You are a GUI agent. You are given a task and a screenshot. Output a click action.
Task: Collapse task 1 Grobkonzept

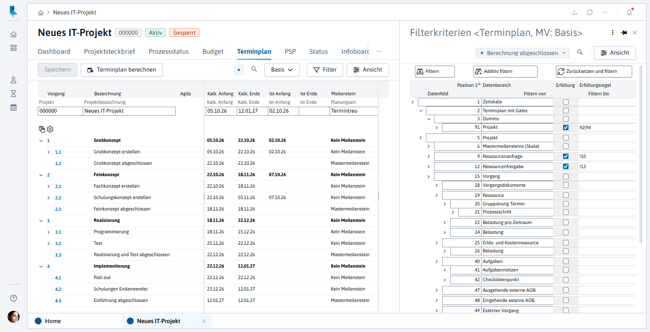click(41, 141)
